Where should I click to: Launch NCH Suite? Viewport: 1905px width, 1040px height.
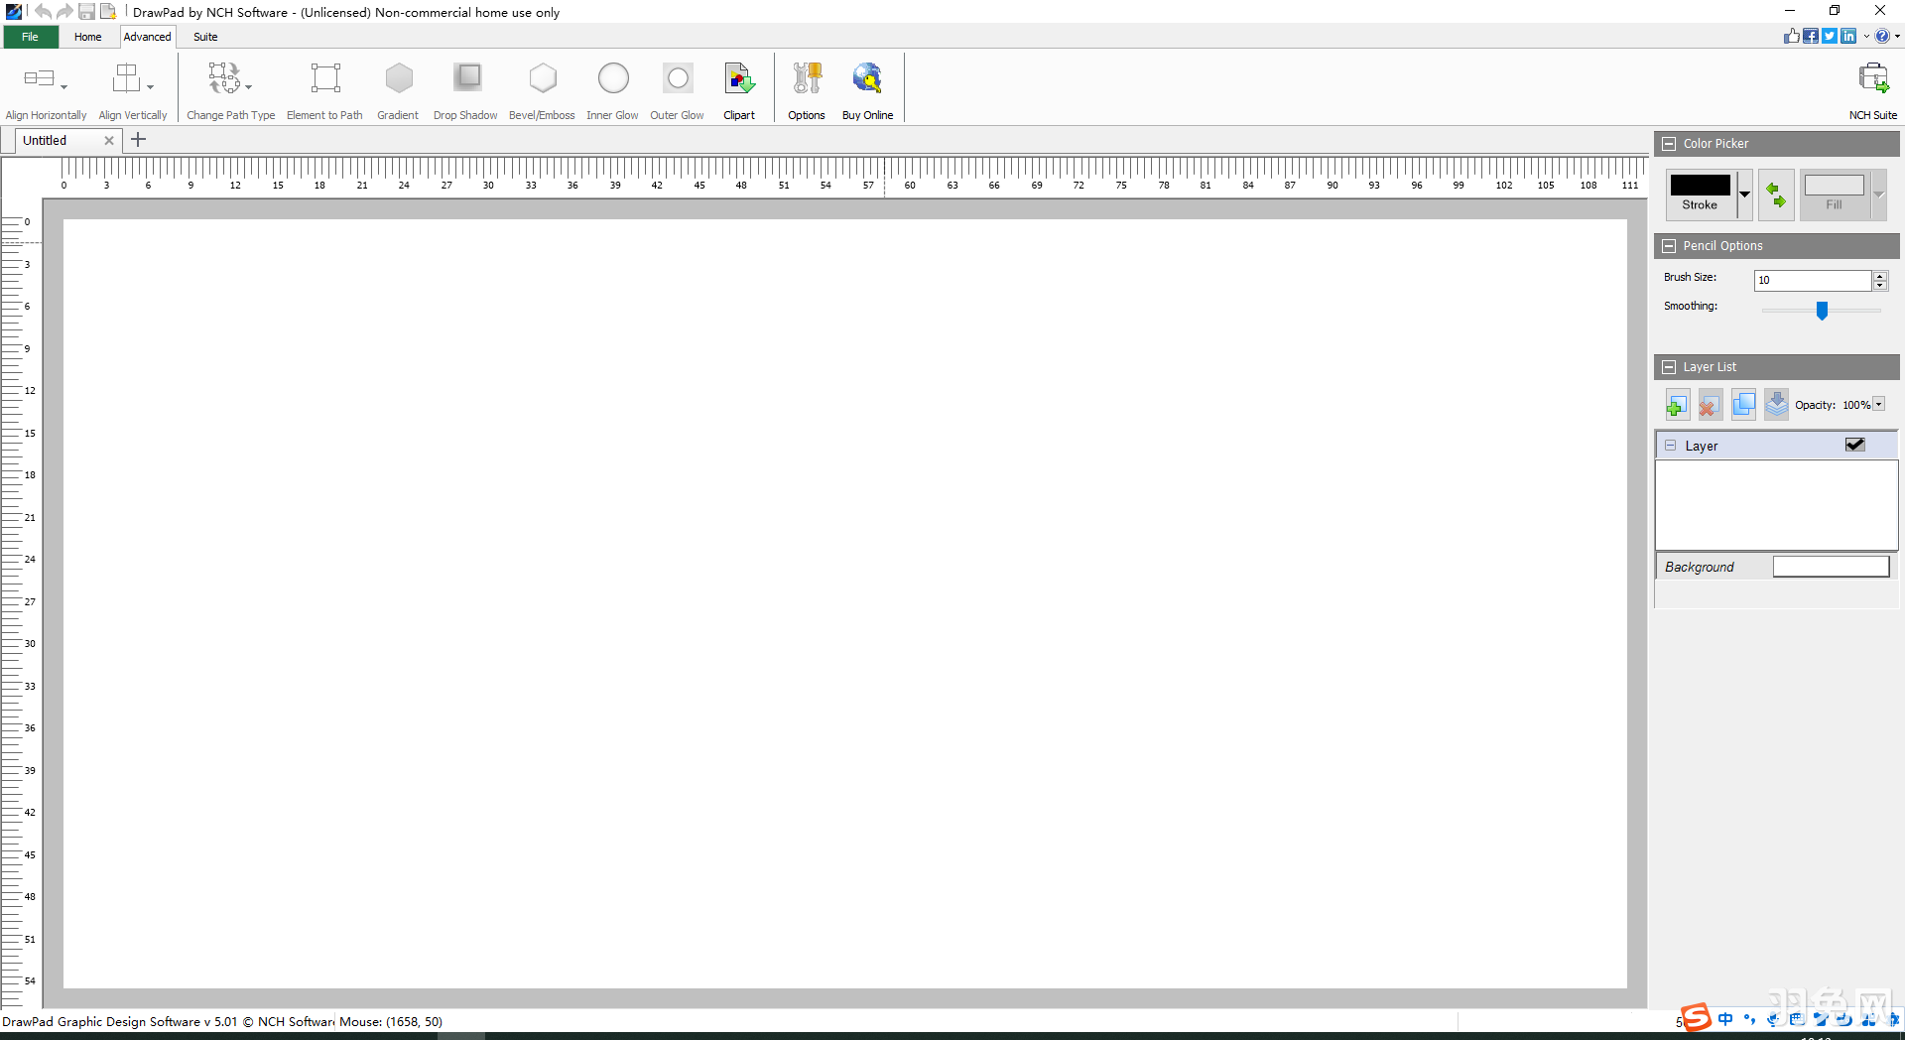click(x=1873, y=87)
